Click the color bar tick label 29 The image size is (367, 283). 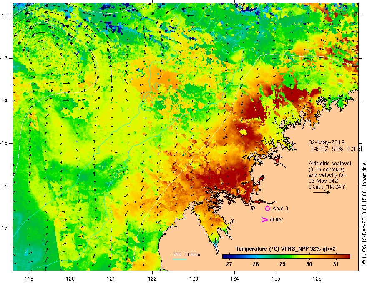click(x=282, y=264)
